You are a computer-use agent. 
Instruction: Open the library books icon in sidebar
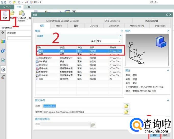tap(3, 41)
